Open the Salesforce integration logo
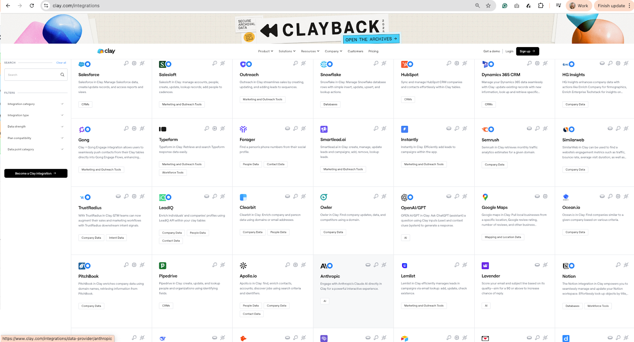634x342 pixels. (x=82, y=64)
